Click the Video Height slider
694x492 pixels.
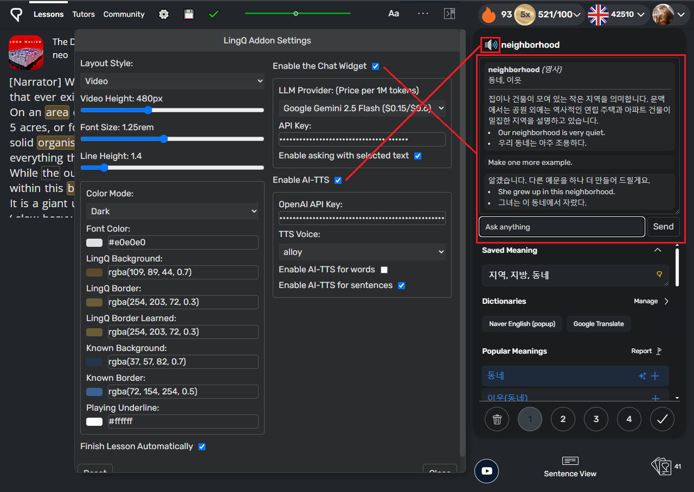tap(172, 110)
